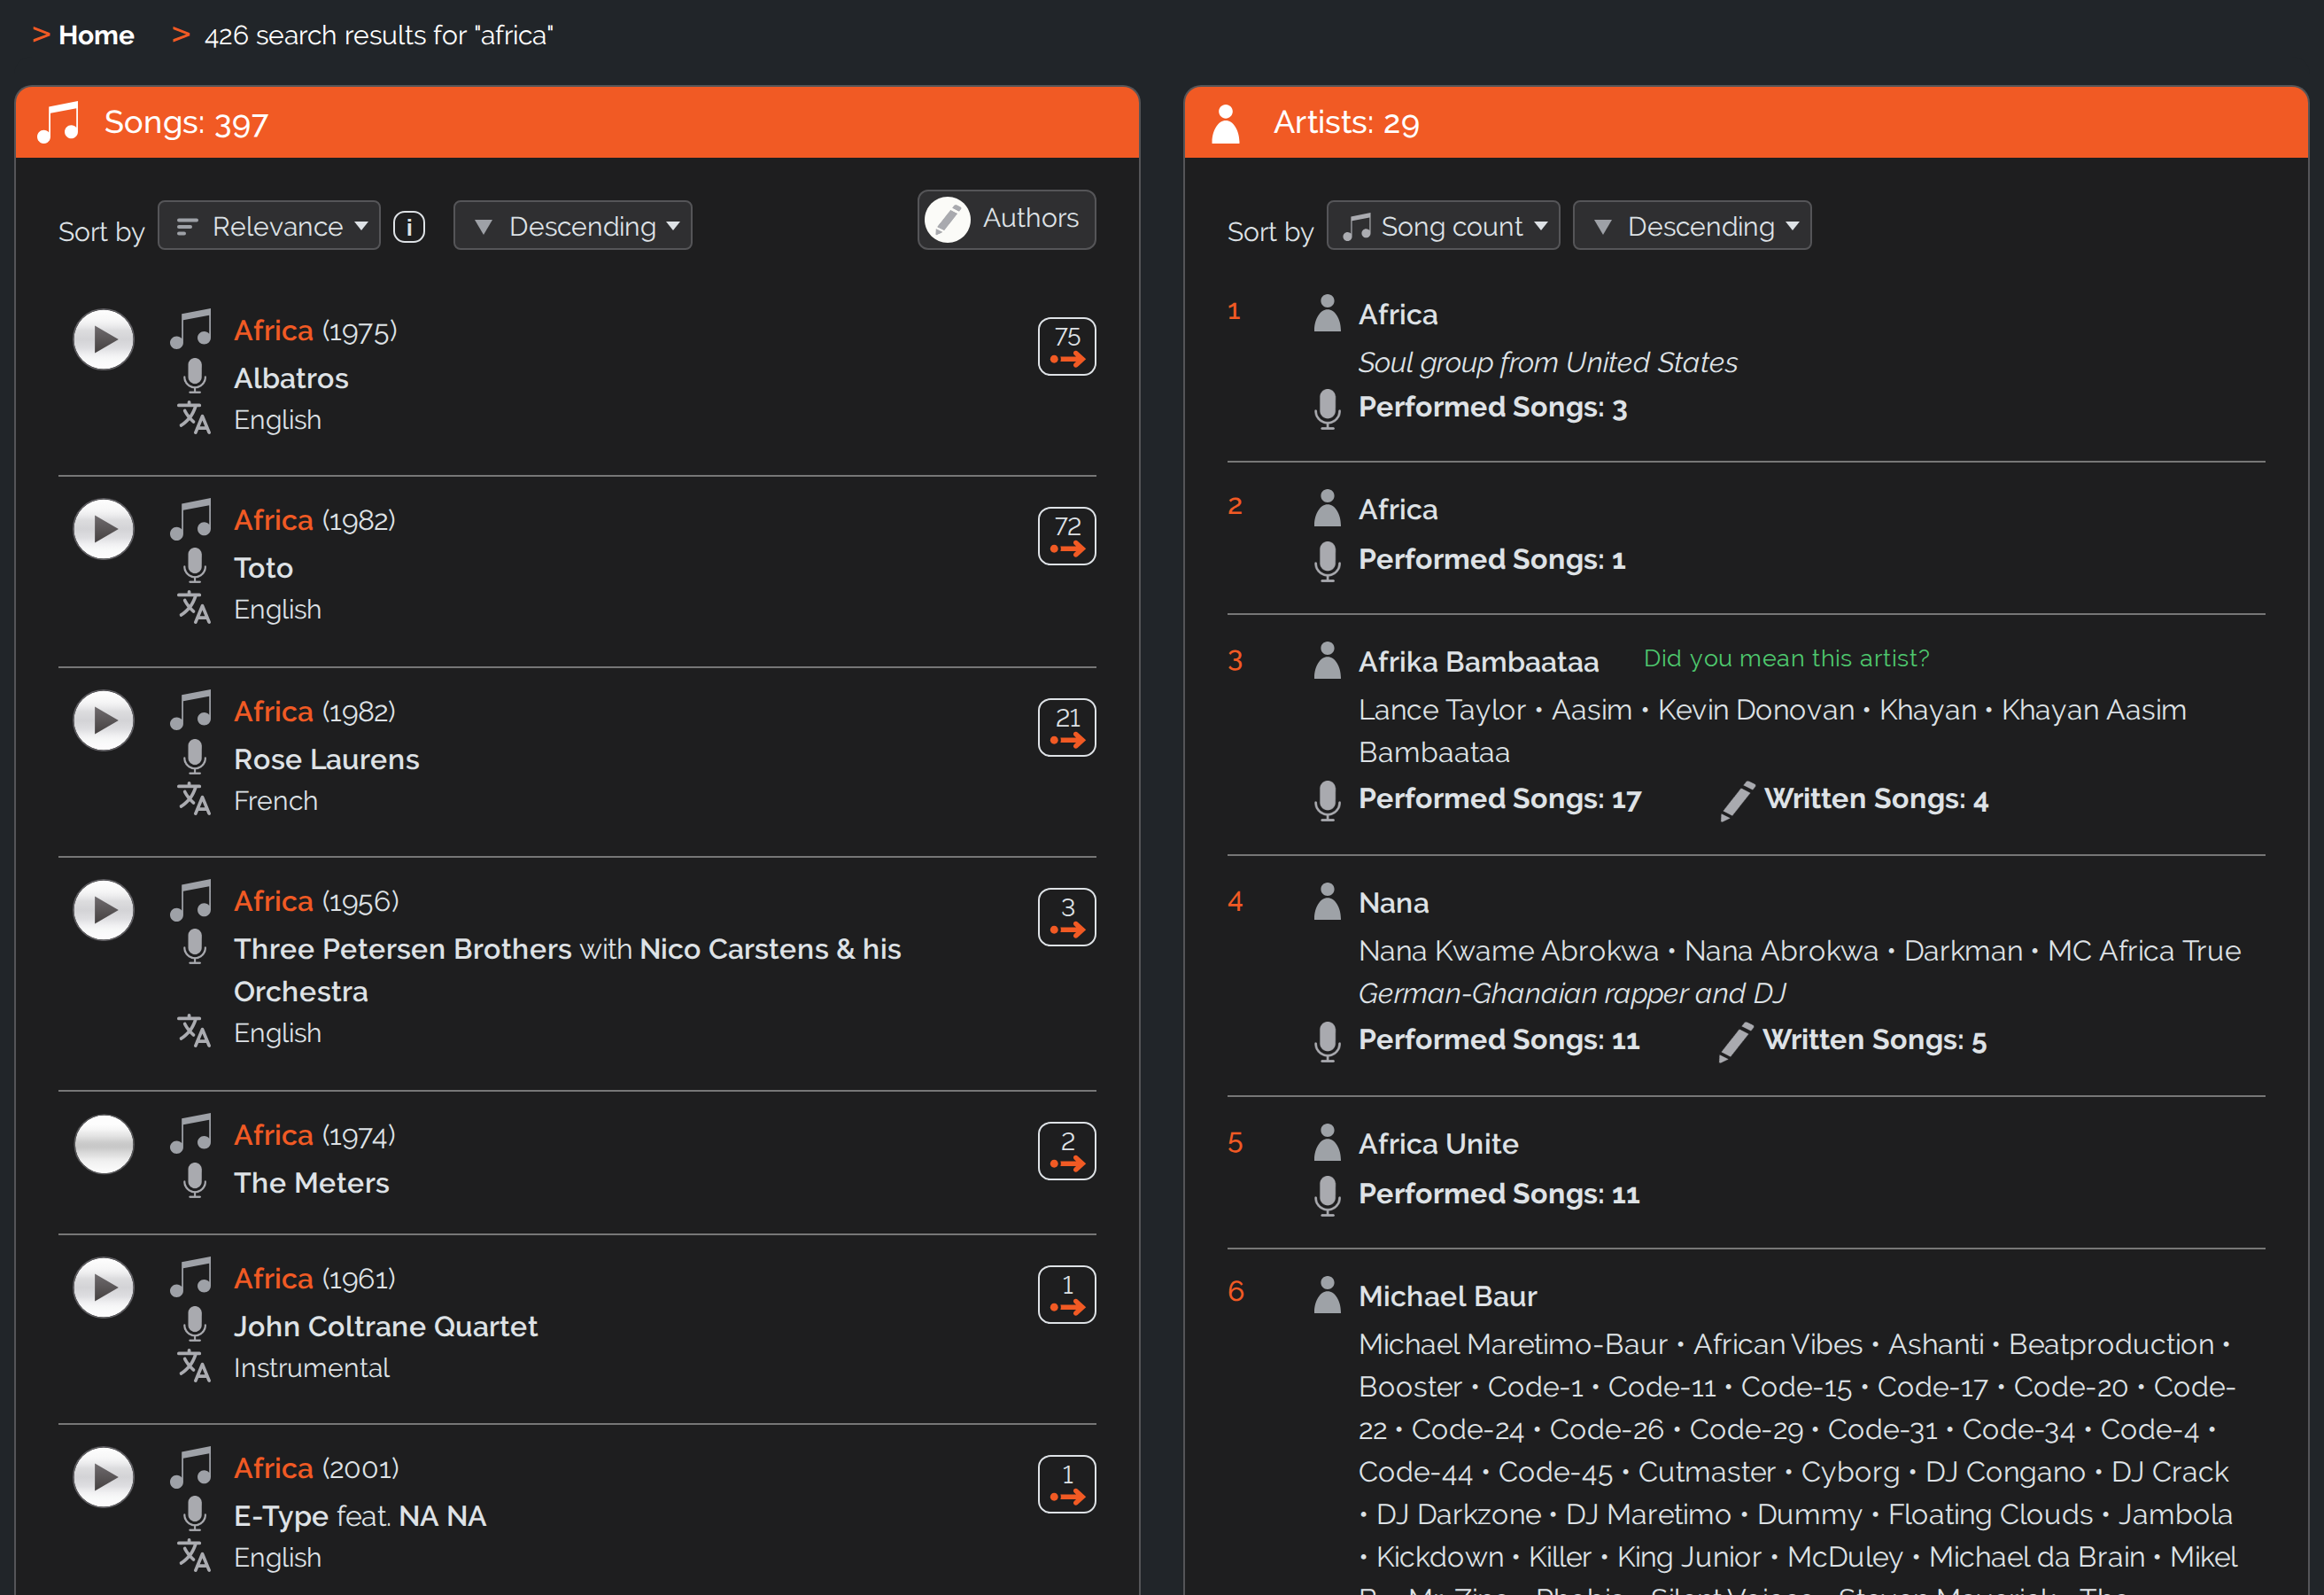Open artist Nico Carstens & his Orchestra
This screenshot has height=1595, width=2324.
point(567,969)
